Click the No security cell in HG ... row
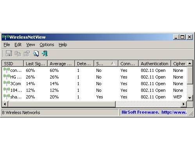This screenshot has height=150, width=195. click(99, 77)
